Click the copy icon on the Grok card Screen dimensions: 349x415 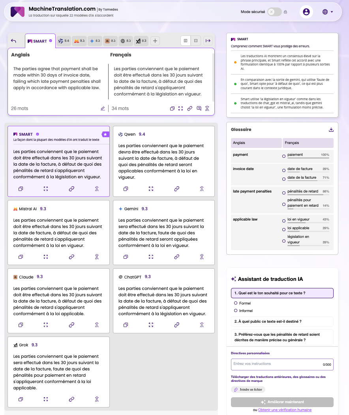(x=21, y=399)
